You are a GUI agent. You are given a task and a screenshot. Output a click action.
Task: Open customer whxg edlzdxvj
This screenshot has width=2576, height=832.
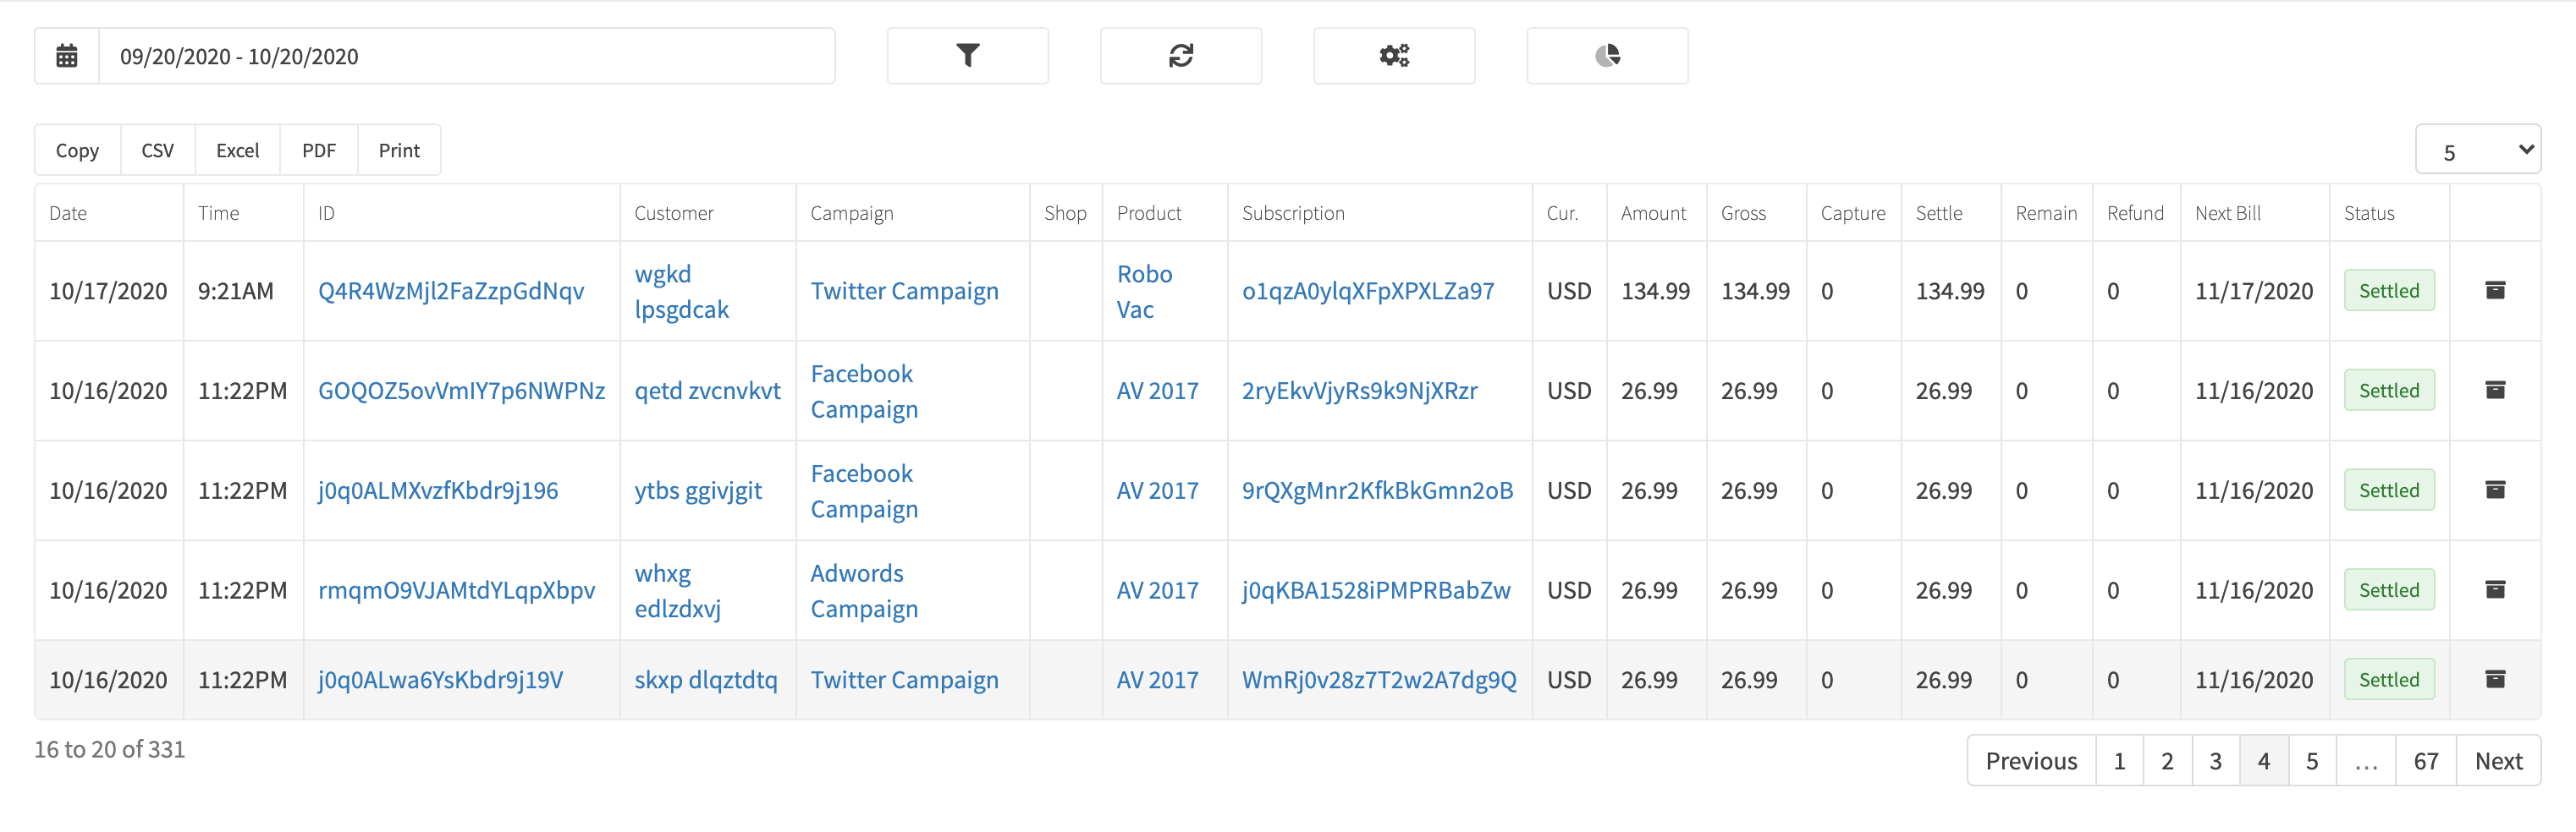click(x=677, y=590)
